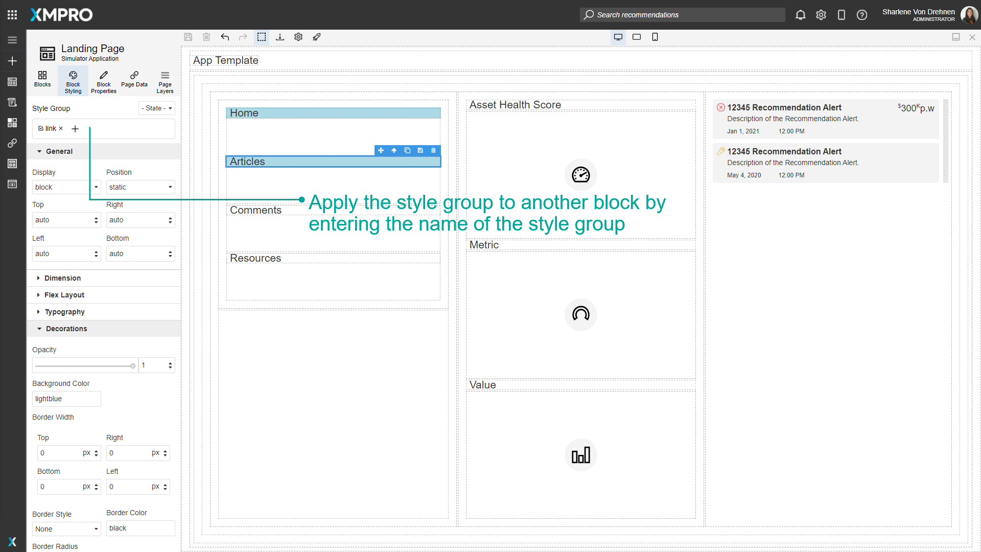Screen dimensions: 981x552
Task: Add a new style group with plus button
Action: [x=75, y=129]
